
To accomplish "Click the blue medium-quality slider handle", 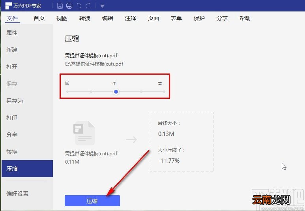I will pos(116,92).
